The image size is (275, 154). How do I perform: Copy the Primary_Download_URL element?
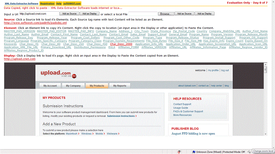pos(56,47)
